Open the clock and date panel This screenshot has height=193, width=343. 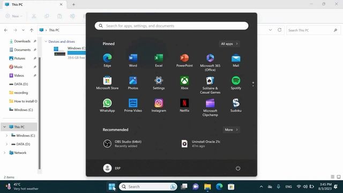point(325,187)
